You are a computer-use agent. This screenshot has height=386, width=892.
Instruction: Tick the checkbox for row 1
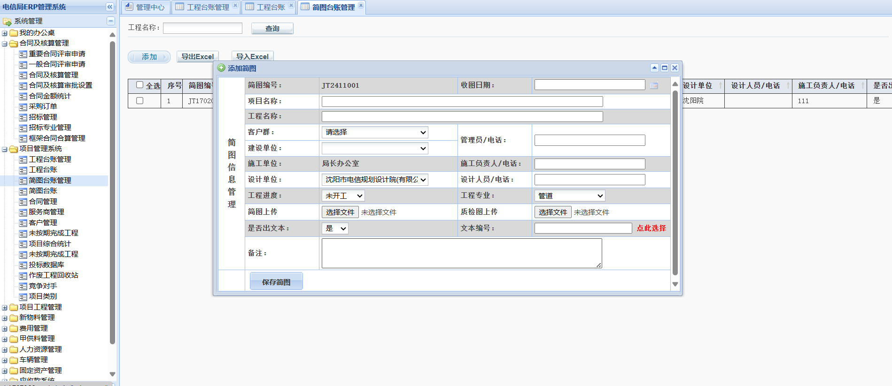[x=140, y=100]
